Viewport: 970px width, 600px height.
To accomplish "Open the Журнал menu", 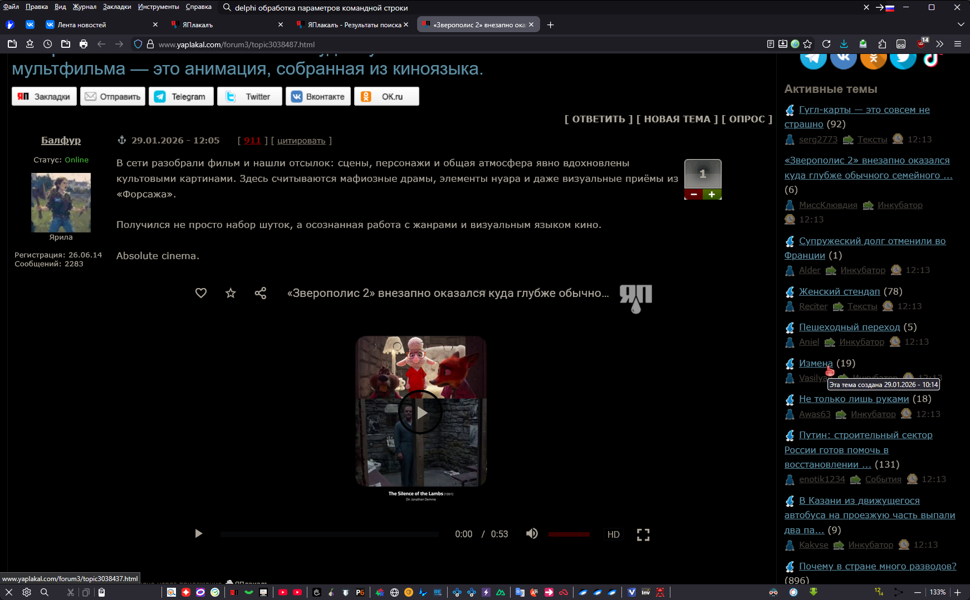I will point(84,7).
